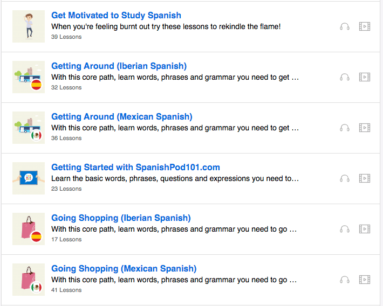This screenshot has width=383, height=306.
Task: Click video icon for Getting Around (Iberian Spanish)
Action: [x=365, y=77]
